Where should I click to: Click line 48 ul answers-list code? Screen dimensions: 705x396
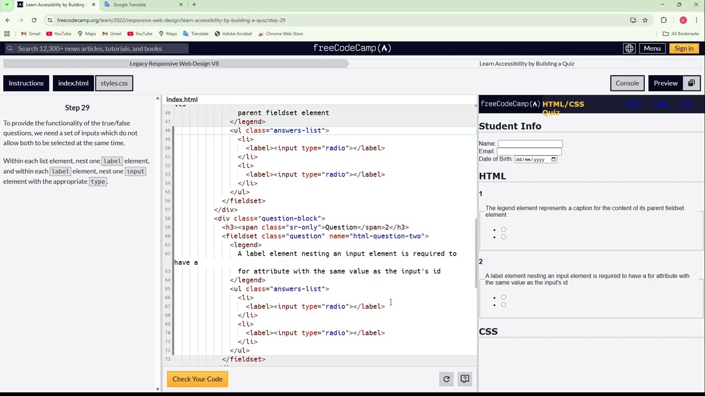pos(279,130)
